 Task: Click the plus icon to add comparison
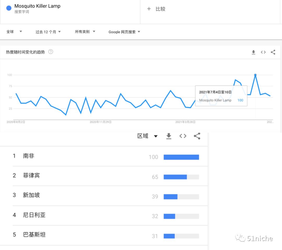coord(149,9)
